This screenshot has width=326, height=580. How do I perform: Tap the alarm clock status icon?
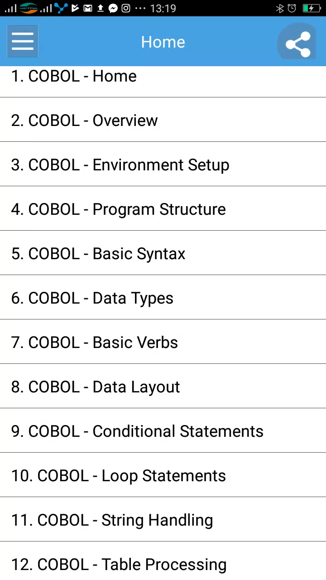[x=292, y=8]
